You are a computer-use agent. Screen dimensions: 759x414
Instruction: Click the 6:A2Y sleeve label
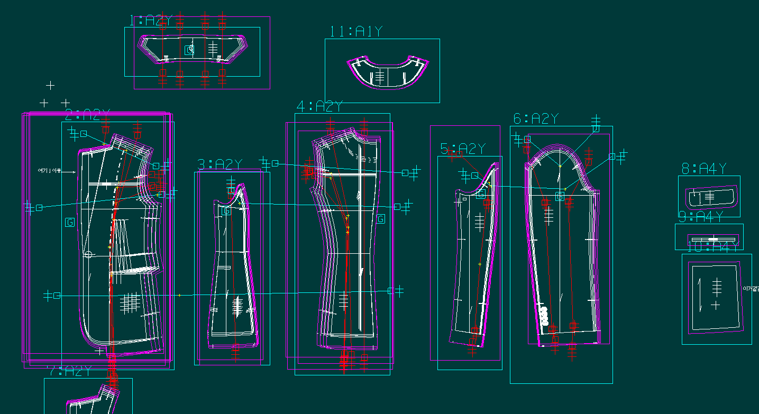[535, 119]
